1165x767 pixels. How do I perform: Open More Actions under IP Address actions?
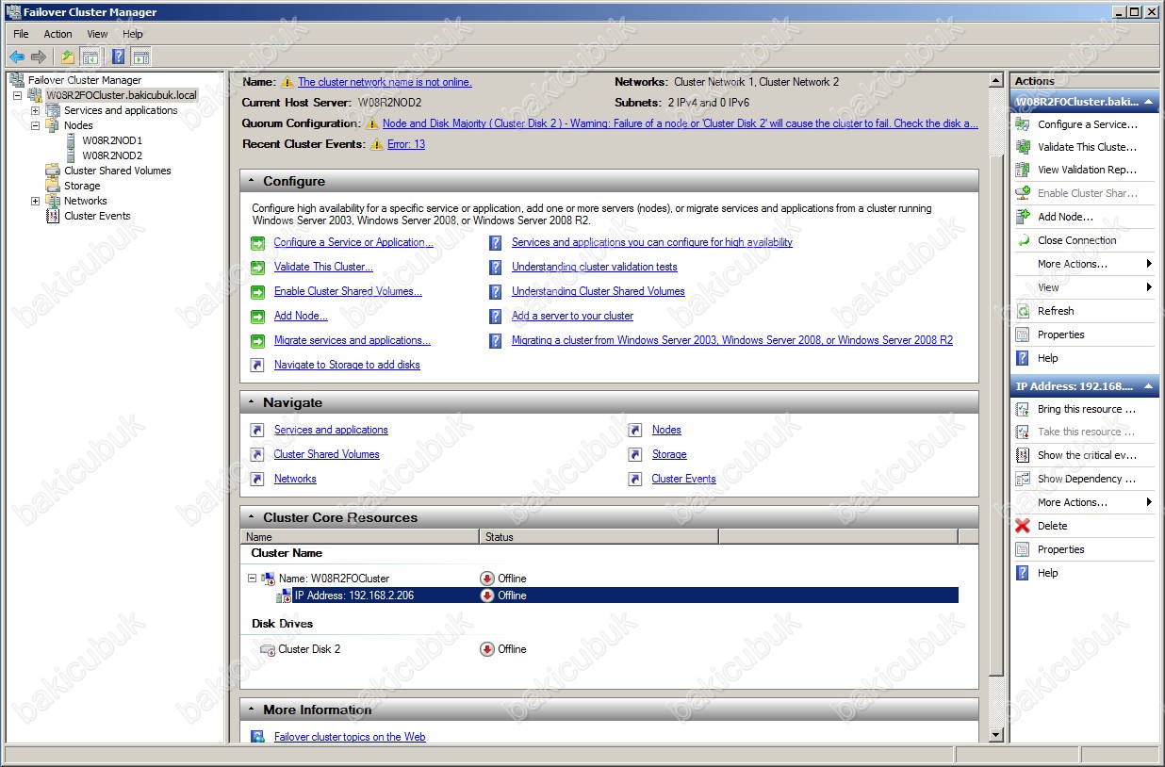[x=1084, y=502]
